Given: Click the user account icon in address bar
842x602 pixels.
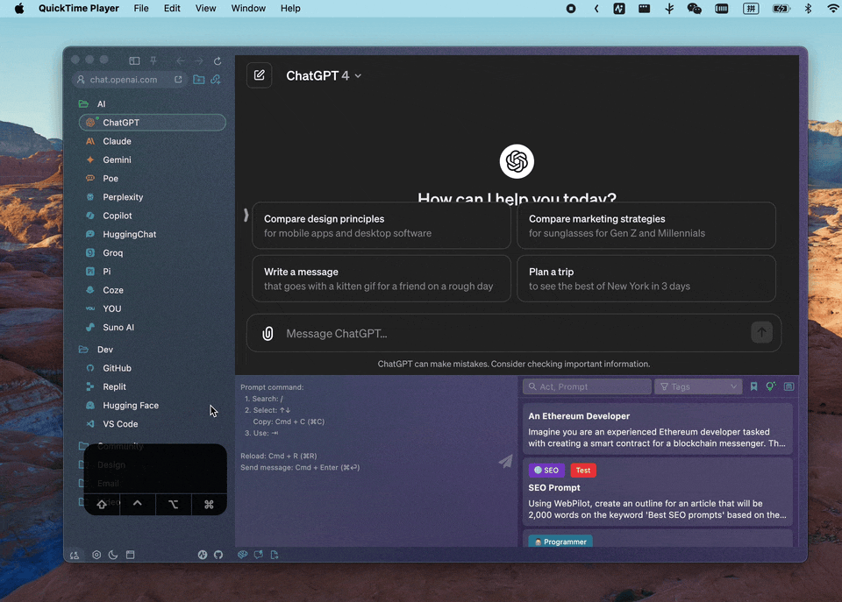Looking at the screenshot, I should pyautogui.click(x=81, y=80).
